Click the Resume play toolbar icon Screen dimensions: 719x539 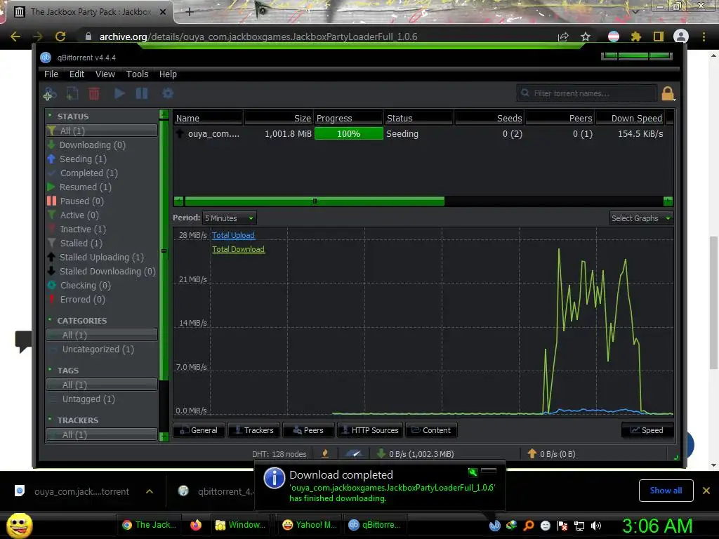[x=119, y=93]
